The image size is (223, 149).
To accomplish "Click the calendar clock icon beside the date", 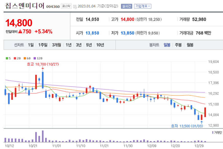I will pos(75,7).
